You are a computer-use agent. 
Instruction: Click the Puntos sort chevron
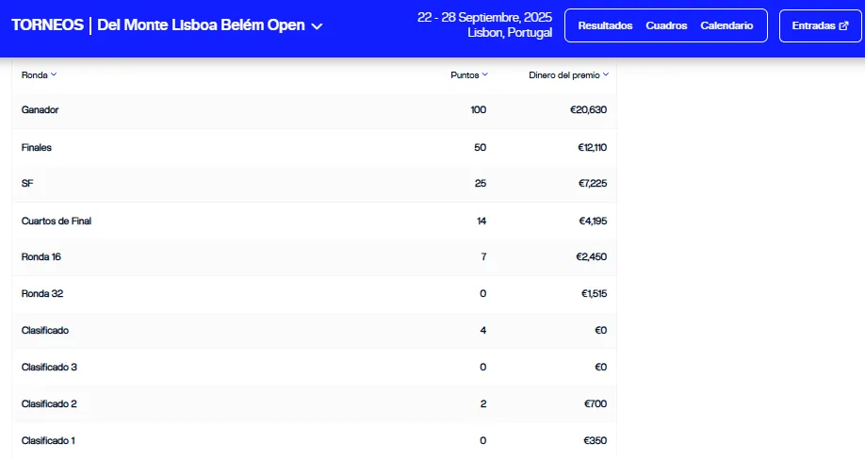pyautogui.click(x=484, y=74)
